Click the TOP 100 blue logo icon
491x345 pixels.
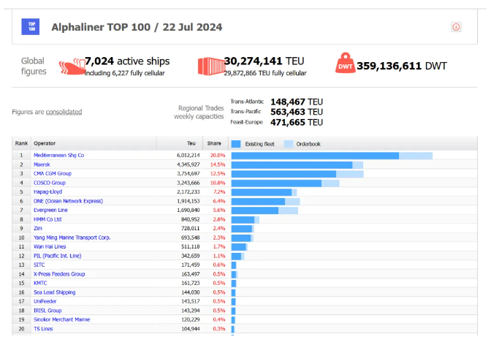click(x=31, y=26)
